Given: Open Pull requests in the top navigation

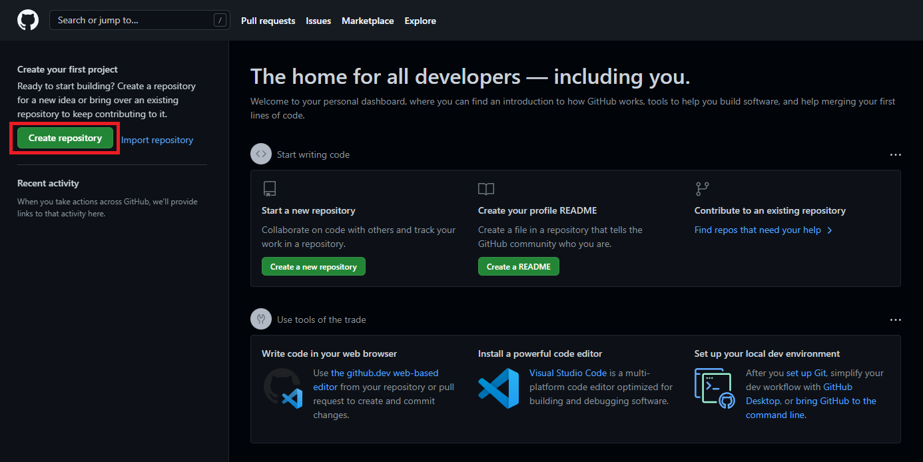Looking at the screenshot, I should [268, 21].
